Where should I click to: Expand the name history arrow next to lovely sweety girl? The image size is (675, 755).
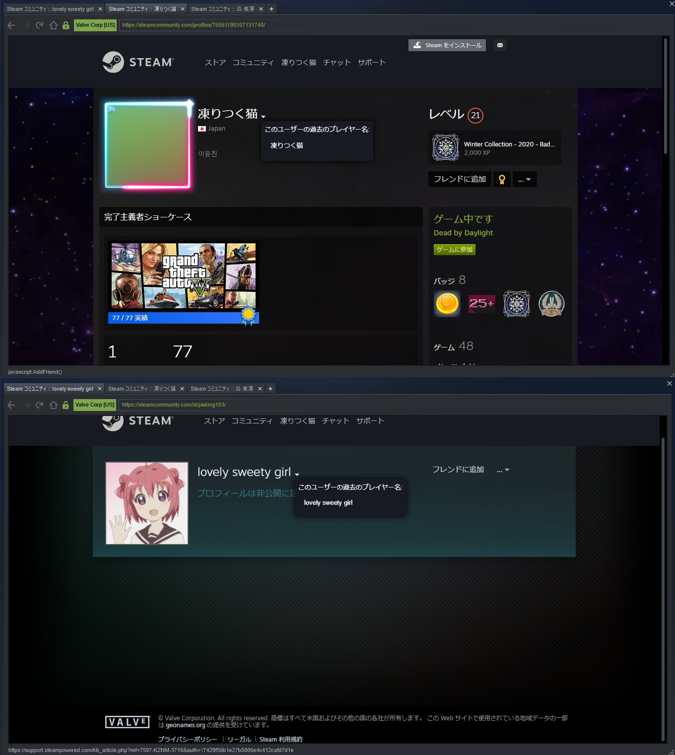tap(297, 475)
